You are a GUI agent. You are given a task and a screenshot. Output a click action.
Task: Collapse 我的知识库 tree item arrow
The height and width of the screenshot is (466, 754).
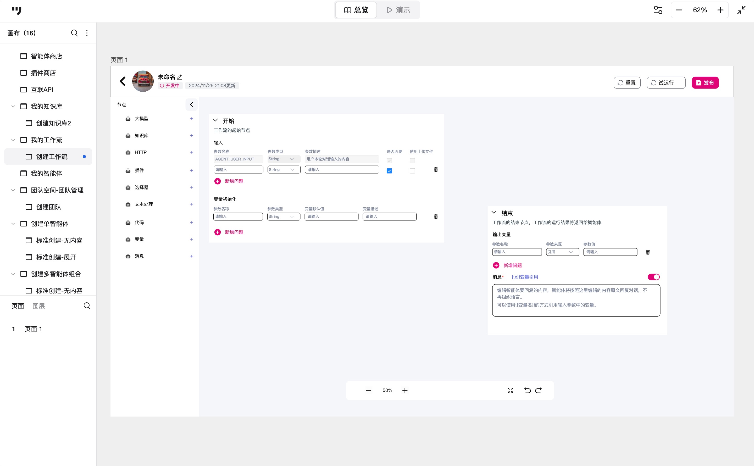[x=13, y=106]
